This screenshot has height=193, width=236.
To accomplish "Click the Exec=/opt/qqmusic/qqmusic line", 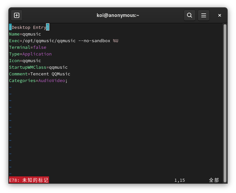I will click(x=64, y=41).
